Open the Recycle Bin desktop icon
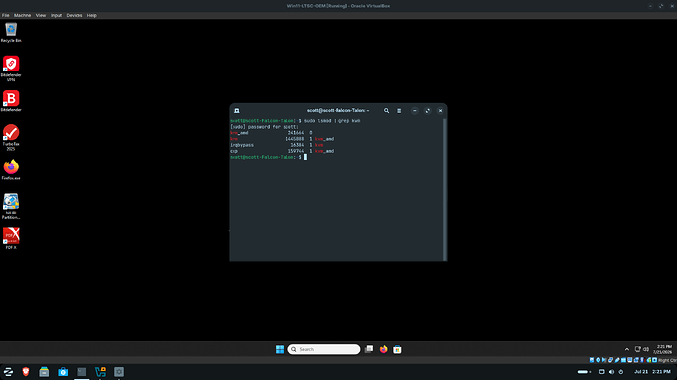Viewport: 677px width, 380px height. coord(11,32)
